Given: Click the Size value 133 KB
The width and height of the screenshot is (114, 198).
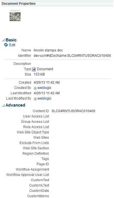Looking at the screenshot, I should (39, 74).
